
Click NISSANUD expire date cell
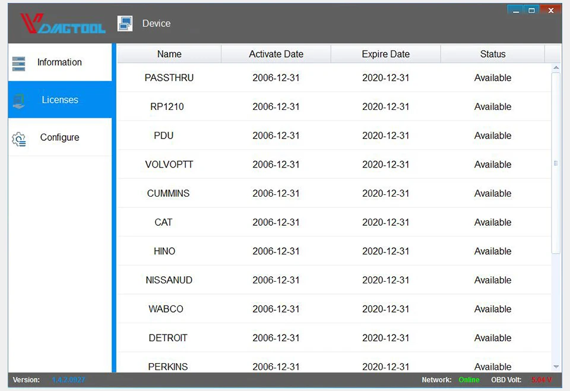point(386,280)
